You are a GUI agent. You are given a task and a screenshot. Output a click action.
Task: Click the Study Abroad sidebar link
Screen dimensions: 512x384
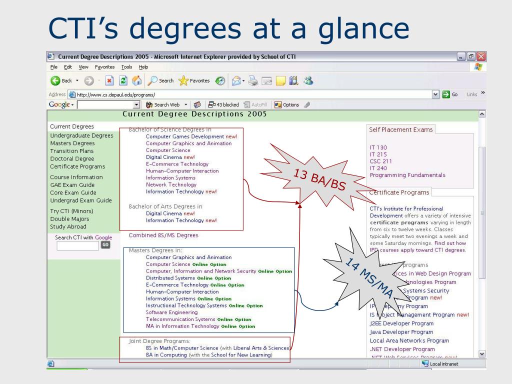[68, 226]
